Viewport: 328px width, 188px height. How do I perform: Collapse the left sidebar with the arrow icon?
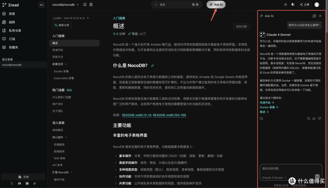[x=42, y=5]
